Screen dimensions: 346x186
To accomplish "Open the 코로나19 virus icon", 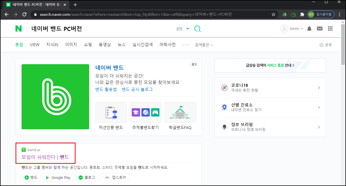I will pyautogui.click(x=224, y=88).
